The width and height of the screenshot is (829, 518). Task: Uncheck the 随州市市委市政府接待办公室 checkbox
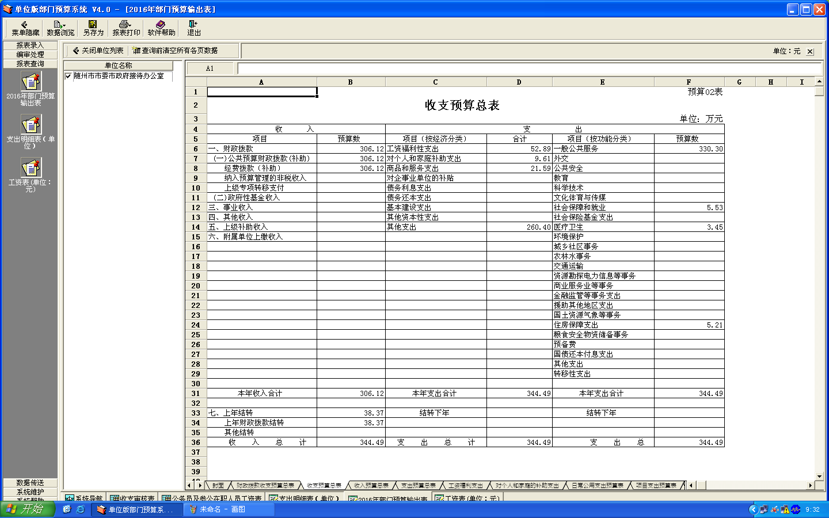point(69,76)
